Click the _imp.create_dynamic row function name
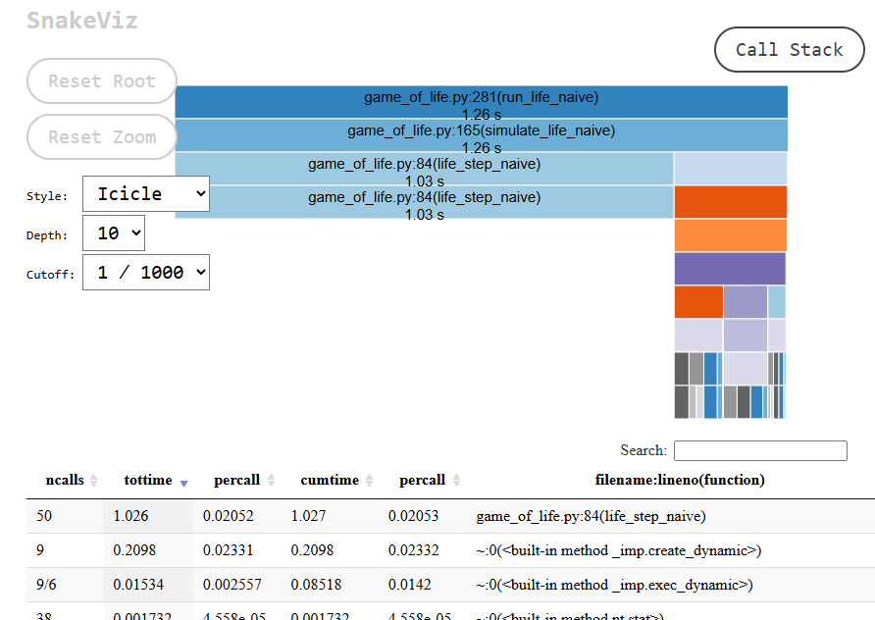This screenshot has width=875, height=620. click(x=619, y=550)
